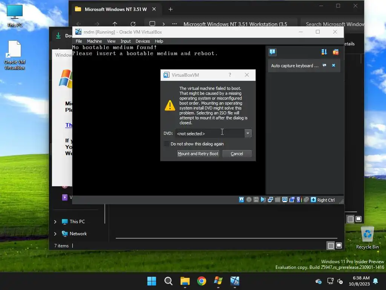Click the optical disk indicator in status bar
The image size is (386, 290).
[249, 200]
